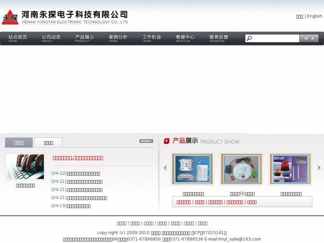Image resolution: width=324 pixels, height=243 pixels.
Task: Open the 公司动态 ABOUT menu item
Action: click(51, 38)
